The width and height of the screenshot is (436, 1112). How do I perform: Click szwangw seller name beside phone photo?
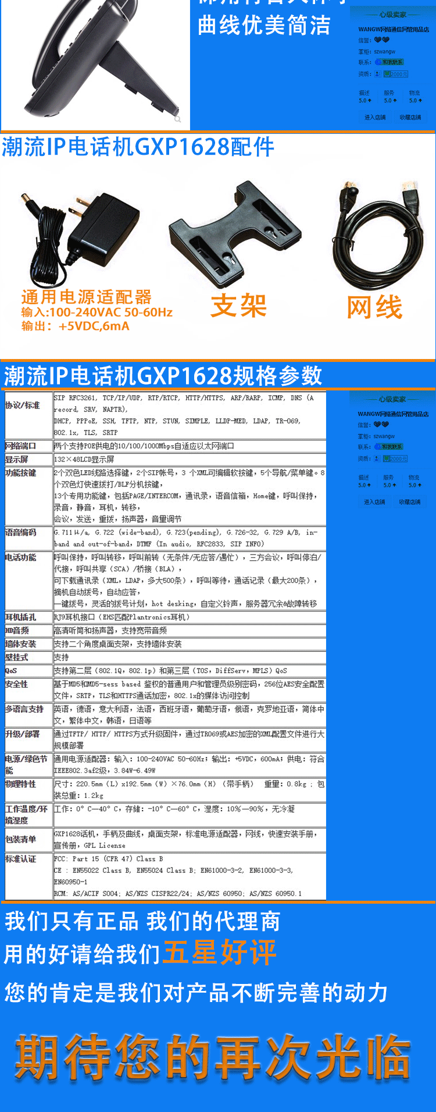[384, 51]
